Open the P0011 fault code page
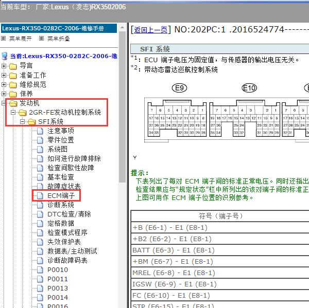This screenshot has width=309, height=308. pyautogui.click(x=58, y=279)
